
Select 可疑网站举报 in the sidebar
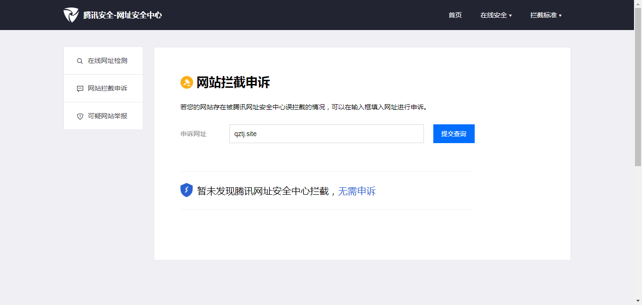(x=103, y=116)
